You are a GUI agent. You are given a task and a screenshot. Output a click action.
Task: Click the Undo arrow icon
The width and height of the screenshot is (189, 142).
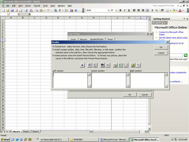[x=48, y=10]
